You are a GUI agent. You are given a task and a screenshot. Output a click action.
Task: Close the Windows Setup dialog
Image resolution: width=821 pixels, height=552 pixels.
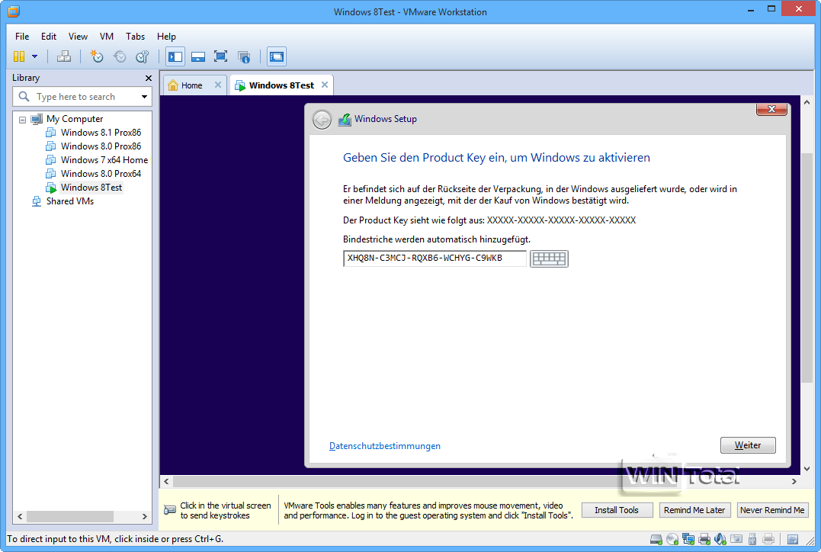771,109
